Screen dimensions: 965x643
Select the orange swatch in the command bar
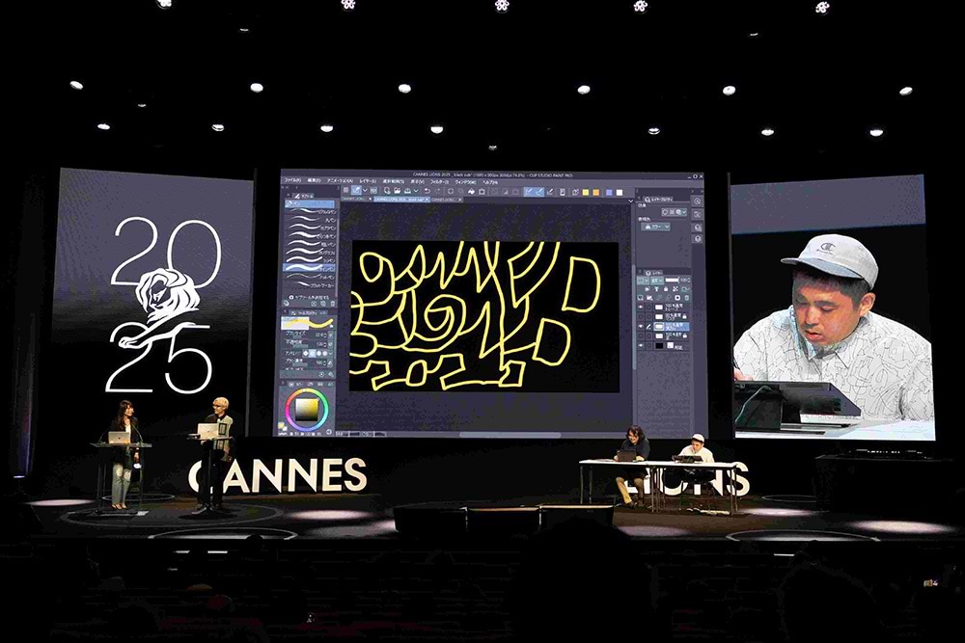(595, 193)
